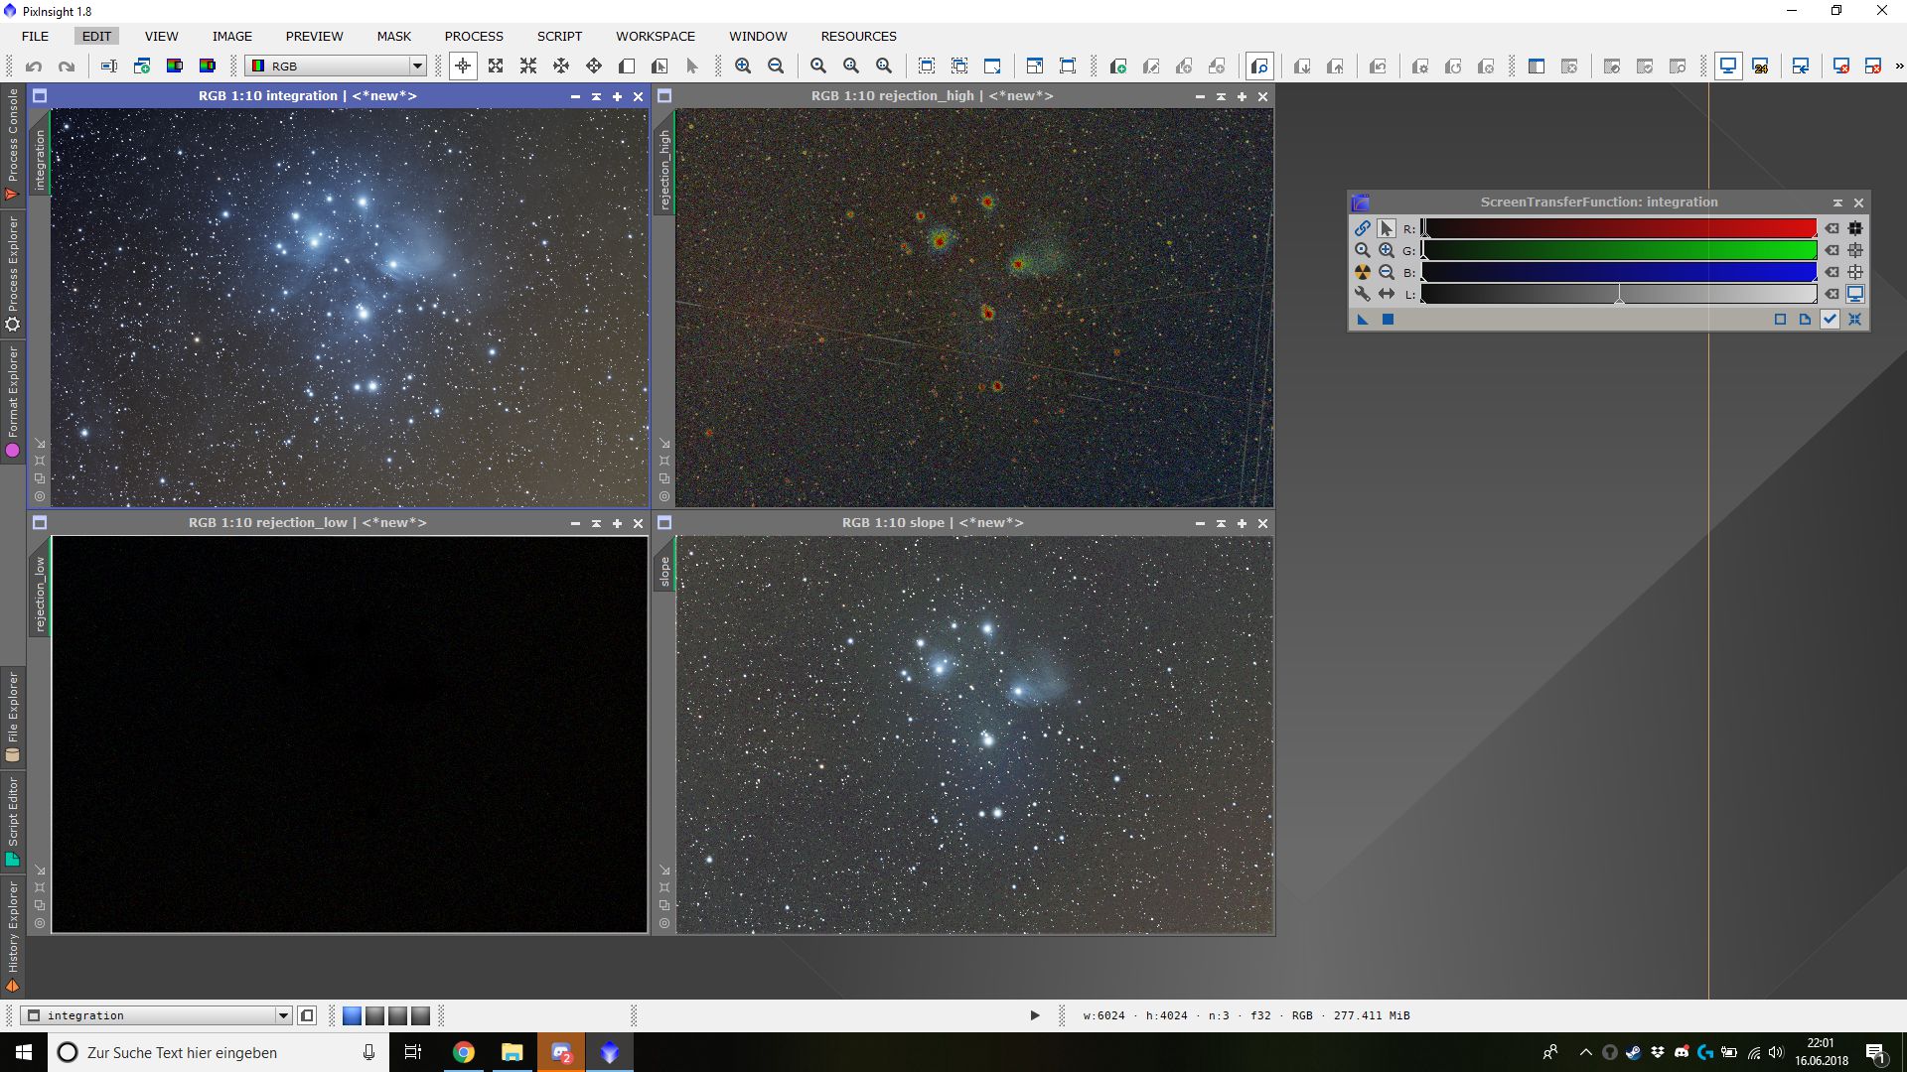This screenshot has width=1907, height=1072.
Task: Select the Zoom In magnifier toolbar icon
Action: 743,67
